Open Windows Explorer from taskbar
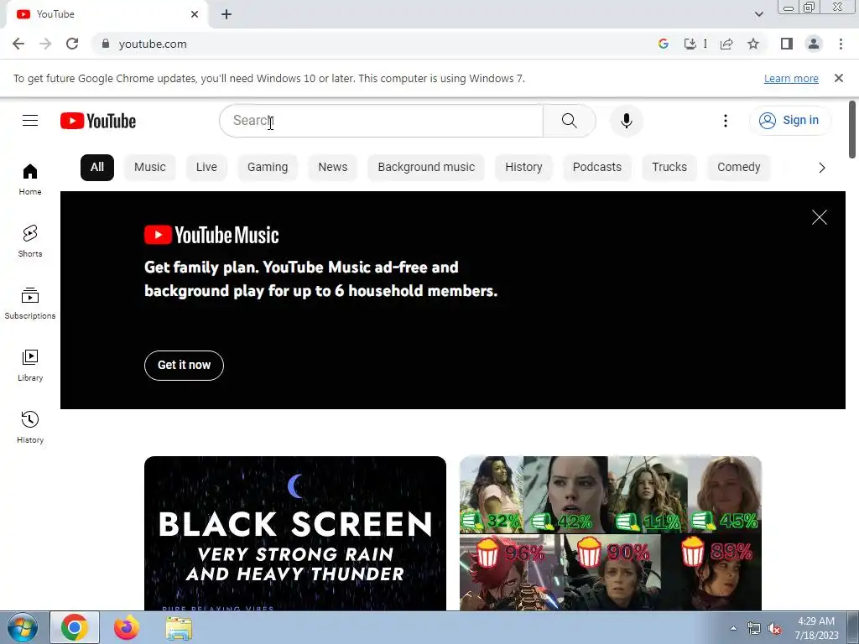The image size is (859, 644). (179, 627)
